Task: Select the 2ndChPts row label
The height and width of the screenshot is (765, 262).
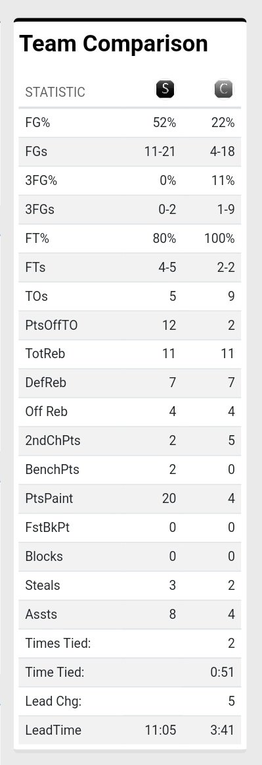Action: click(x=53, y=441)
